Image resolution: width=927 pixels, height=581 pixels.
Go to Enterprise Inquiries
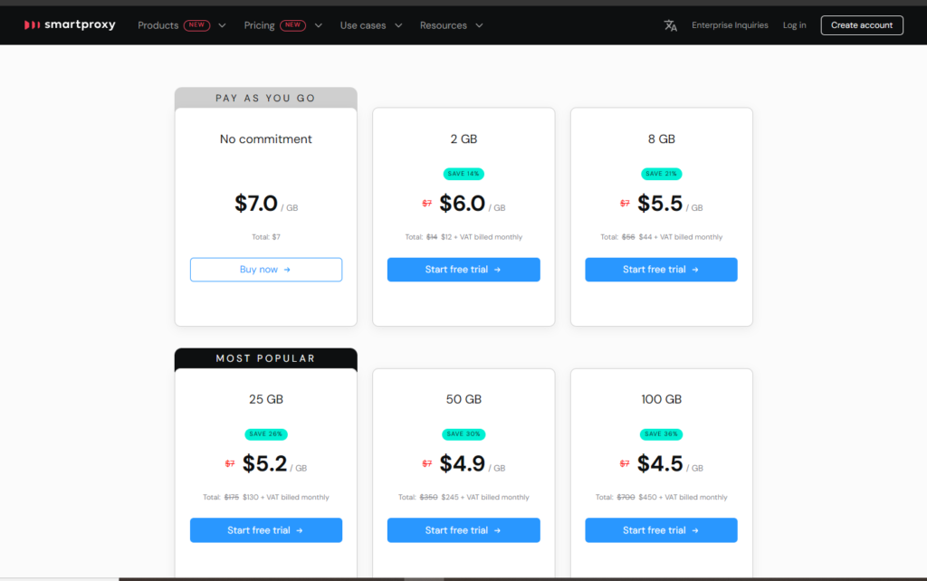point(730,25)
